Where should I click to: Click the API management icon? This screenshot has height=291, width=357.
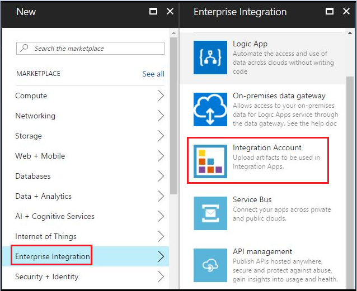(210, 265)
